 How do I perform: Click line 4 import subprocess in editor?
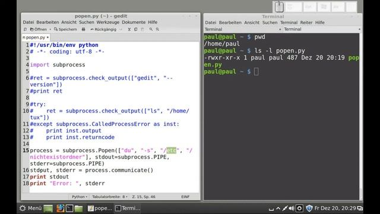click(58, 65)
